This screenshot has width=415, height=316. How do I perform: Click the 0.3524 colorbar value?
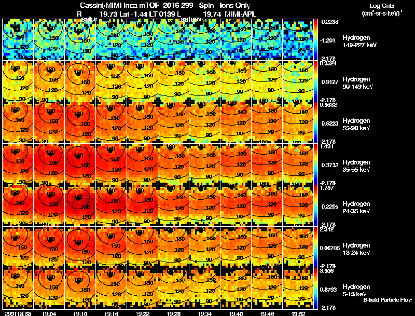click(328, 63)
